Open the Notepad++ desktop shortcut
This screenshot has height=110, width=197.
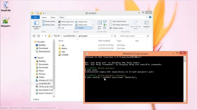tap(6, 22)
